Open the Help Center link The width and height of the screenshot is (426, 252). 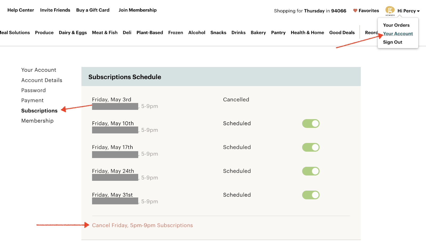click(21, 10)
